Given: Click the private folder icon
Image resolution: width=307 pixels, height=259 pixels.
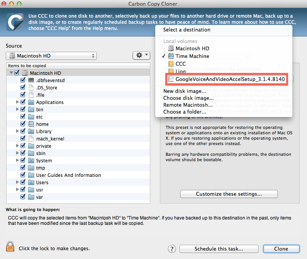Looking at the screenshot, I should (x=31, y=146).
